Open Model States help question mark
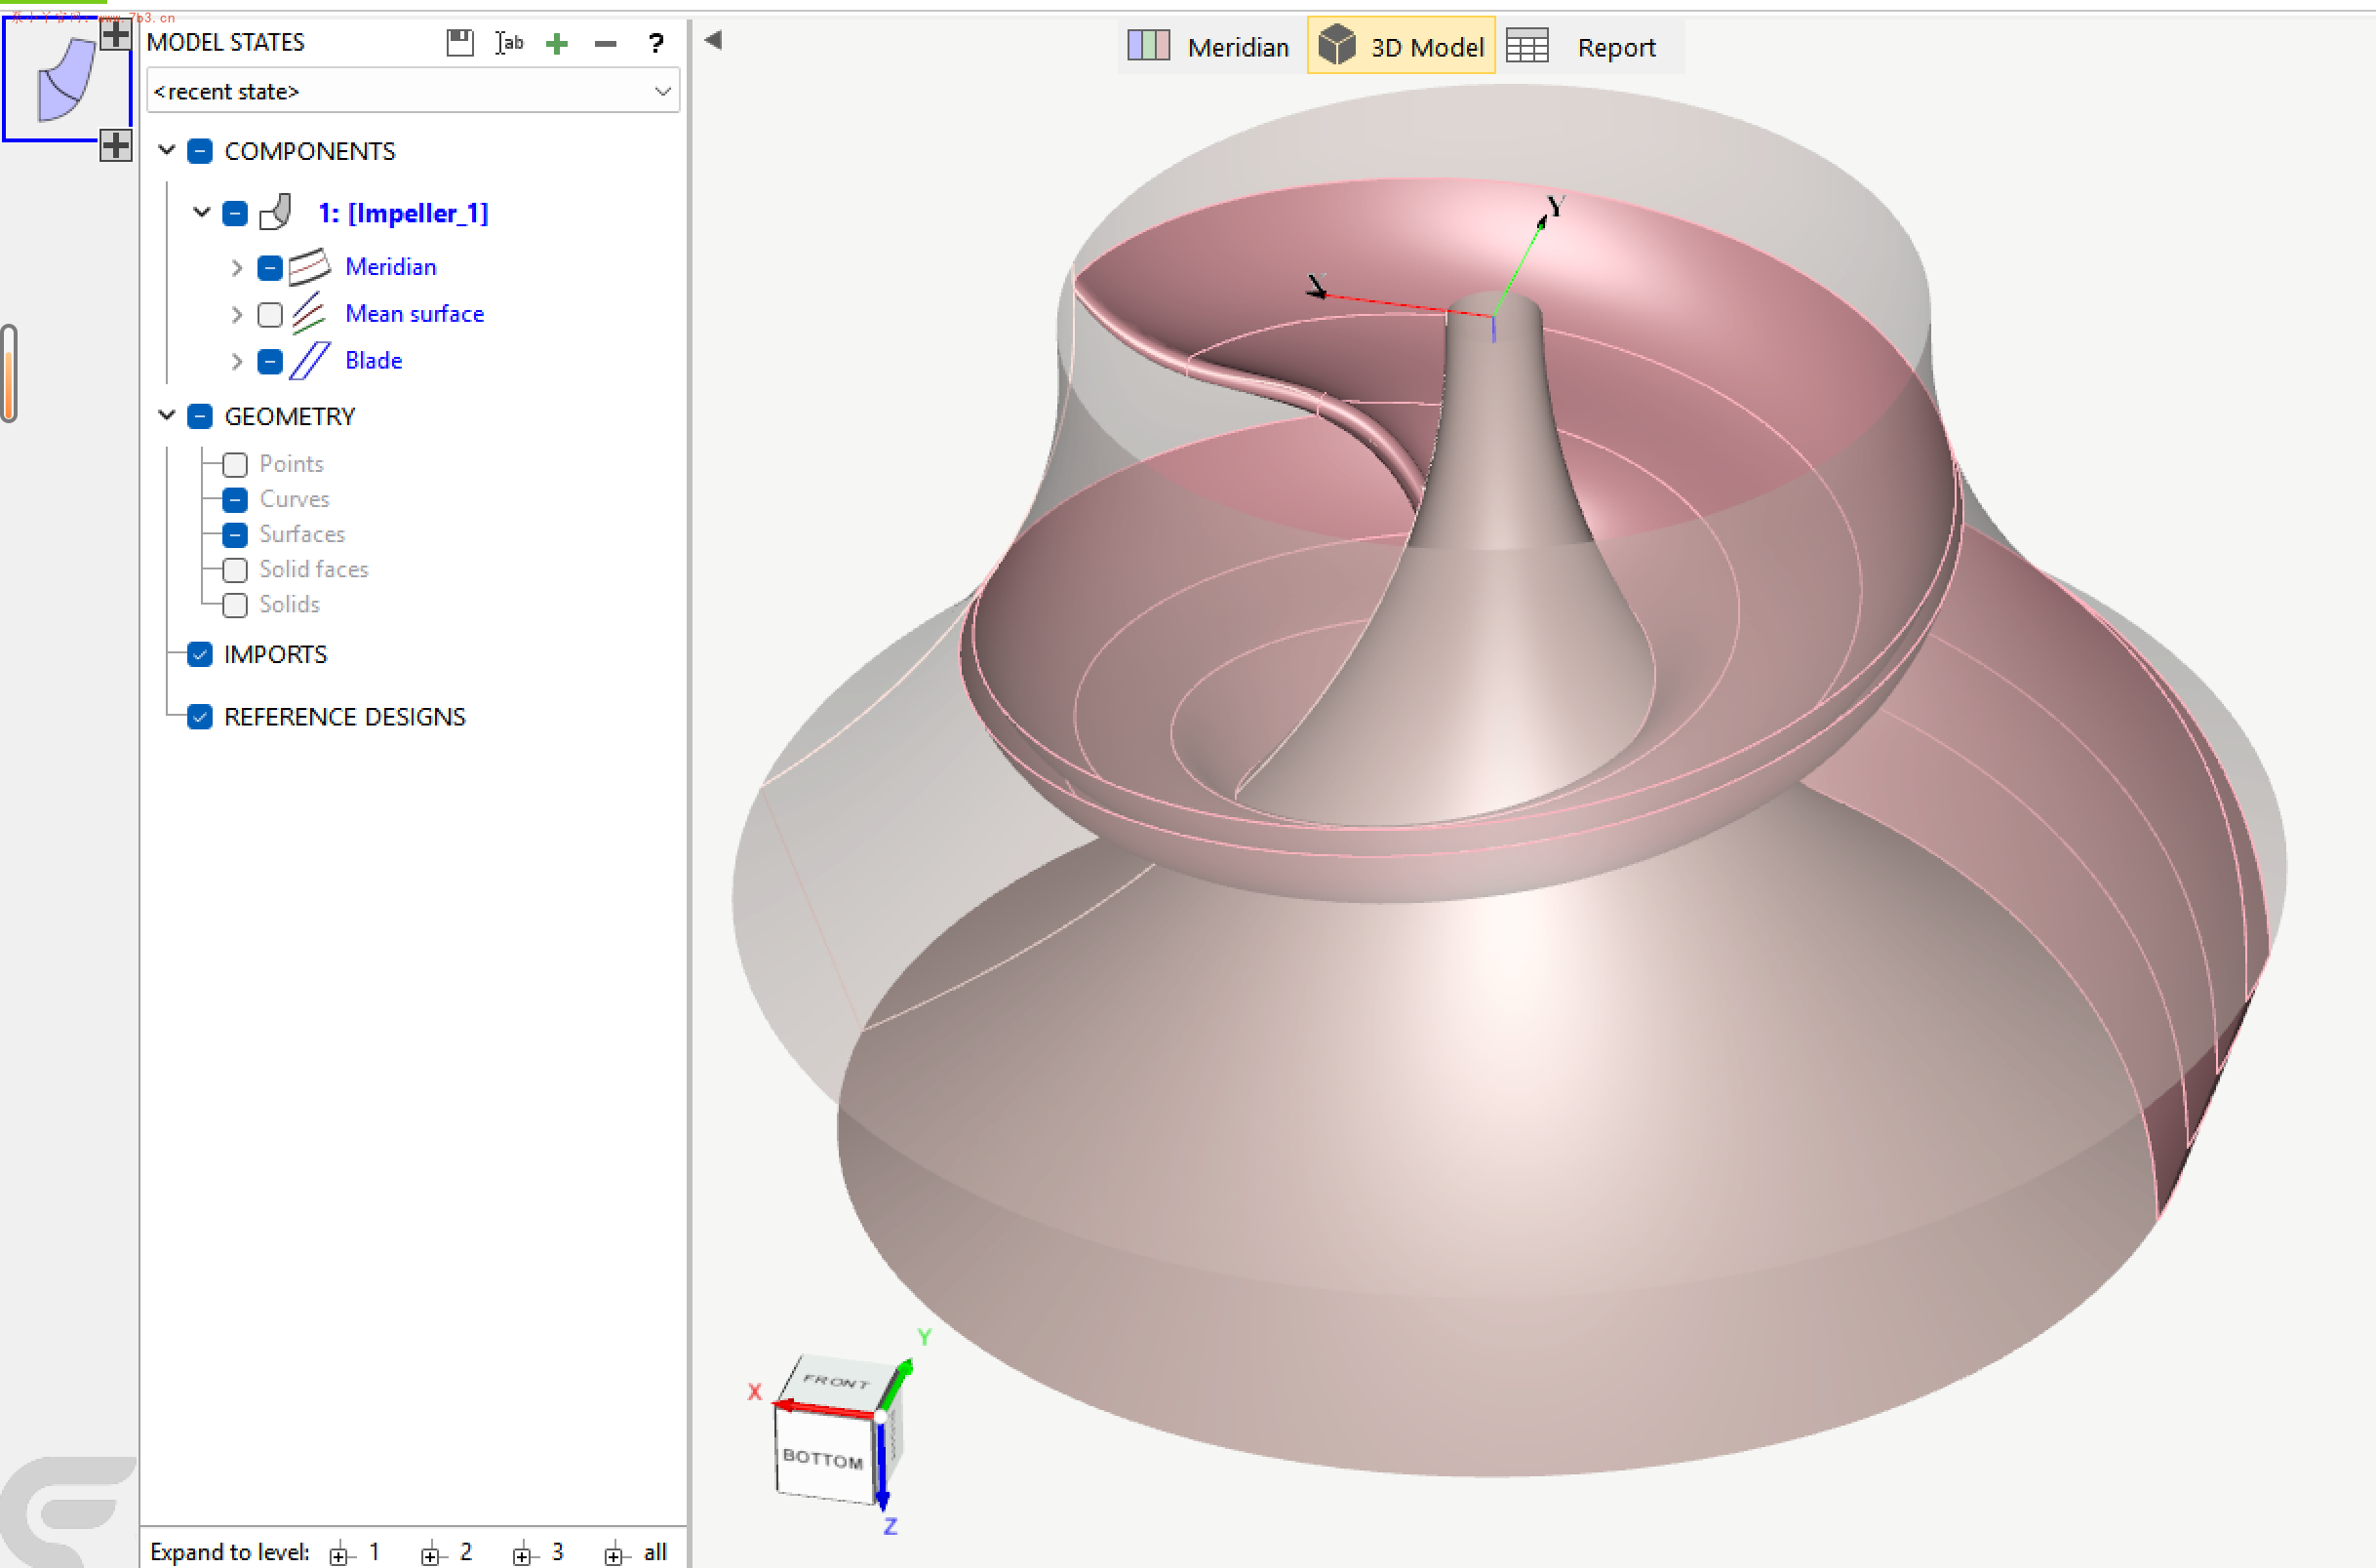This screenshot has height=1568, width=2376. pyautogui.click(x=655, y=43)
